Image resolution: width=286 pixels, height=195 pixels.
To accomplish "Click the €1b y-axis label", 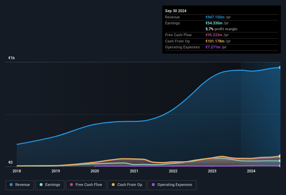I will [11, 58].
